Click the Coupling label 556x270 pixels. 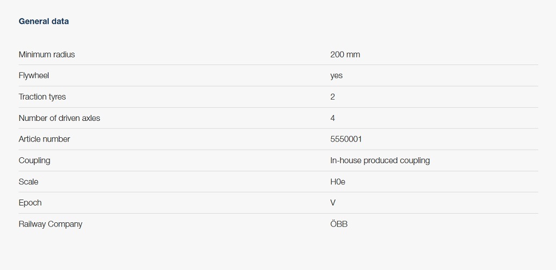coord(34,160)
